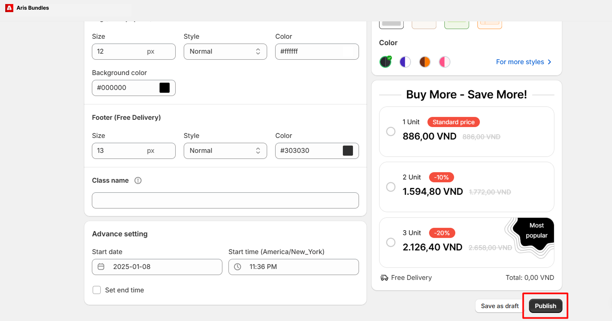Screen dimensions: 612x321
Task: Click the 1.594,80 VND price
Action: point(433,192)
